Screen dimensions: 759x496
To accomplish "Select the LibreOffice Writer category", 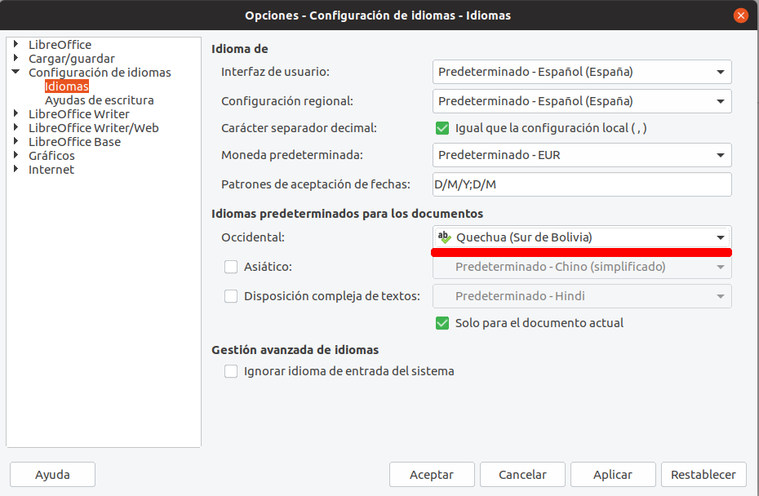I will (79, 114).
